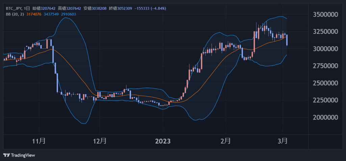
Task: Click the latest large blue candle in March
Action: [287, 40]
